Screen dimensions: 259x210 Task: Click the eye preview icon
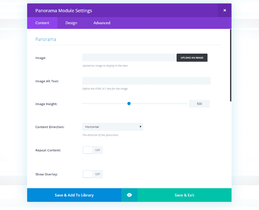[129, 195]
